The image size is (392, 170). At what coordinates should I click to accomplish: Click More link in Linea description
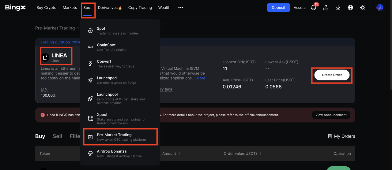(201, 78)
